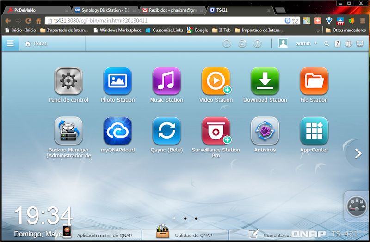Launch Photo Station

pyautogui.click(x=117, y=81)
